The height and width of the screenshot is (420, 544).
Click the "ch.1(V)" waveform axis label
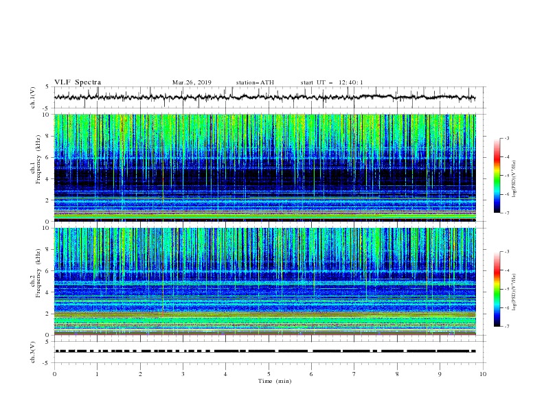pos(33,97)
